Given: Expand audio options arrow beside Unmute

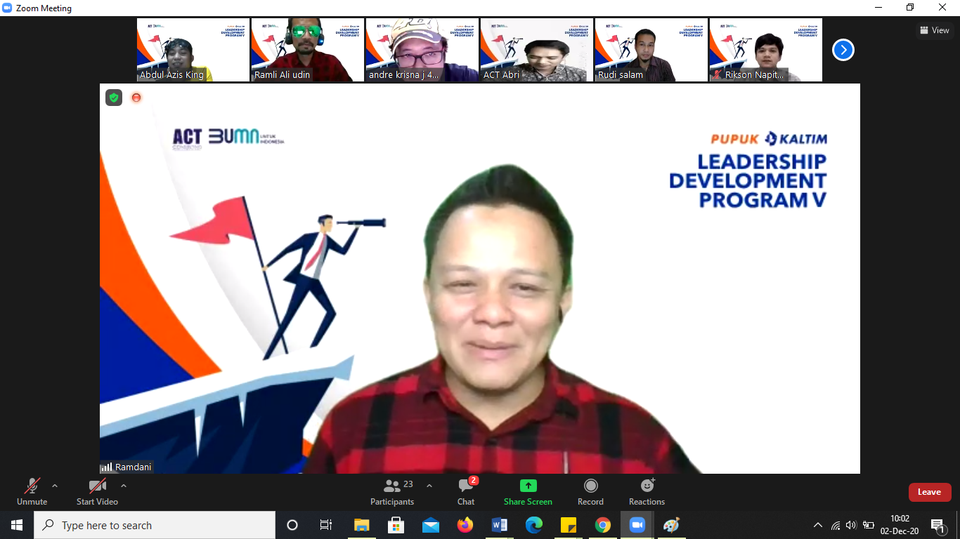Looking at the screenshot, I should pyautogui.click(x=55, y=486).
